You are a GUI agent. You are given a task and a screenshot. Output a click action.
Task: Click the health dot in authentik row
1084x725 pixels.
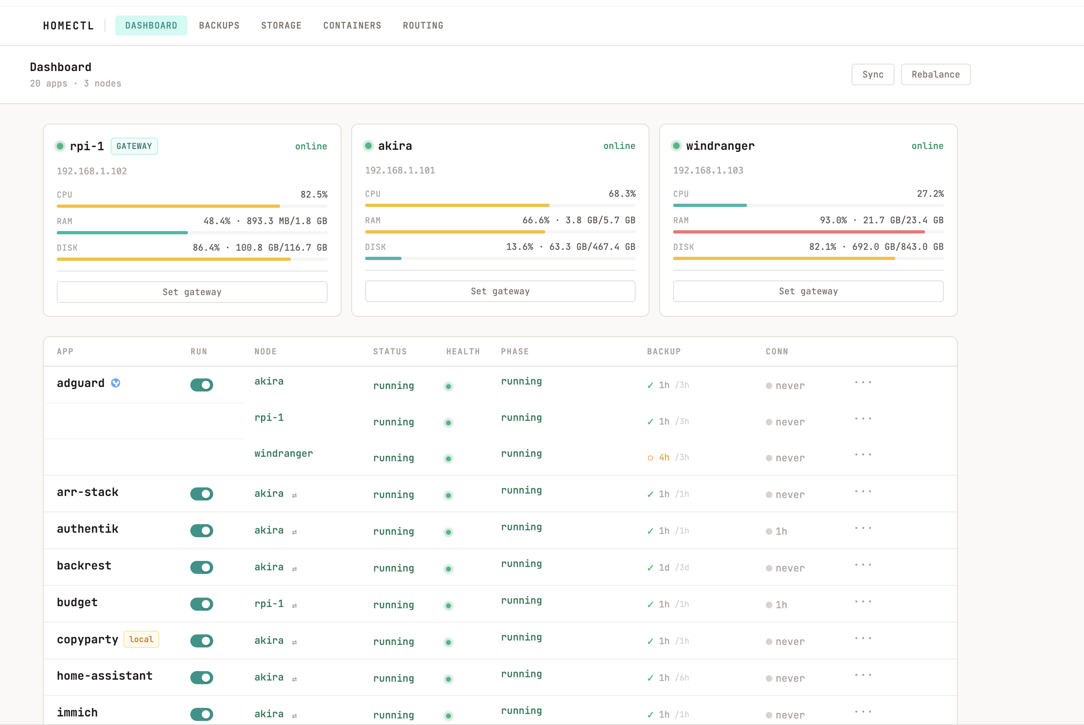click(x=448, y=532)
